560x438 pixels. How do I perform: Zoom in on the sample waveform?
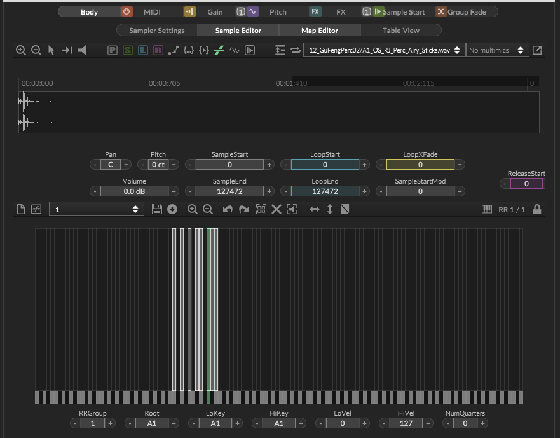click(21, 50)
